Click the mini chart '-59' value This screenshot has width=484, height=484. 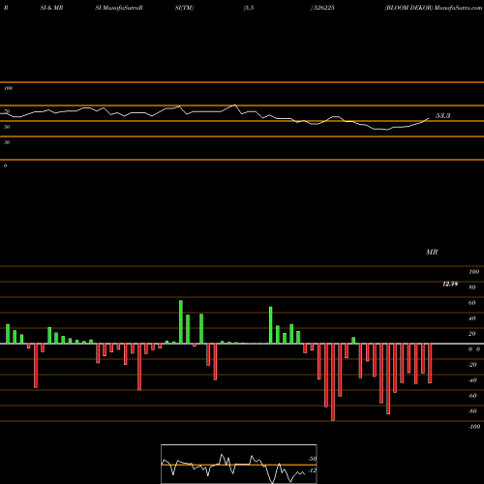pos(313,459)
